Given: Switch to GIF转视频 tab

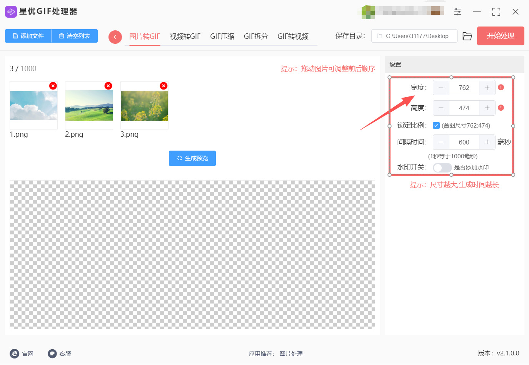Looking at the screenshot, I should pos(293,36).
